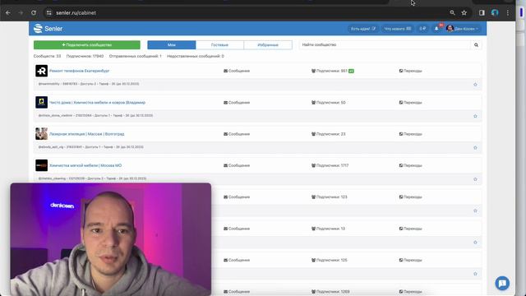Image resolution: width=526 pixels, height=296 pixels.
Task: Open the notifications bell
Action: [436, 29]
